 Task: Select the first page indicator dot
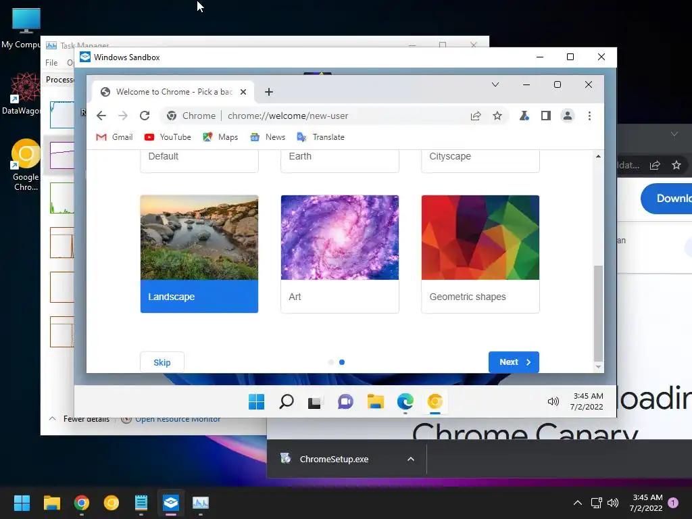pos(331,362)
